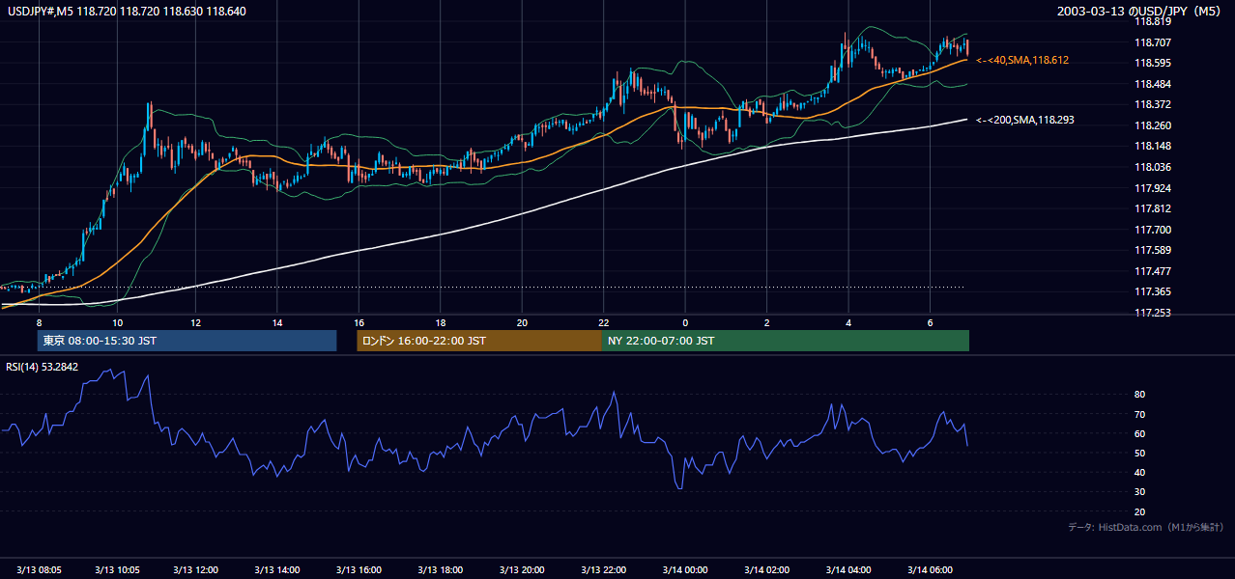
Task: Click RSI scale level 40
Action: [x=1139, y=472]
